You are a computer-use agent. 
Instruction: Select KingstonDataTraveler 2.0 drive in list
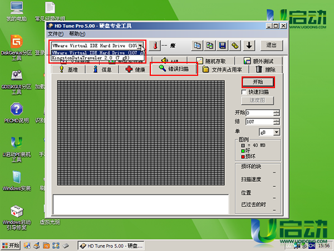click(98, 58)
